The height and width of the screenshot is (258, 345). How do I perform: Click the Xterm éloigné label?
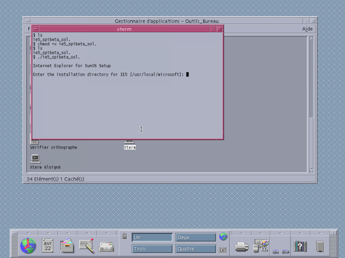click(x=45, y=167)
